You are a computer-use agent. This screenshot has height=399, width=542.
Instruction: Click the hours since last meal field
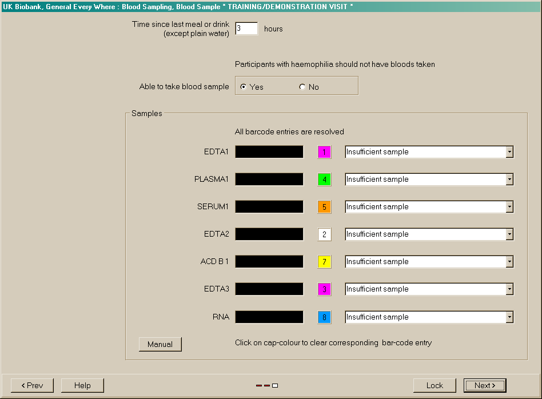[x=246, y=29]
